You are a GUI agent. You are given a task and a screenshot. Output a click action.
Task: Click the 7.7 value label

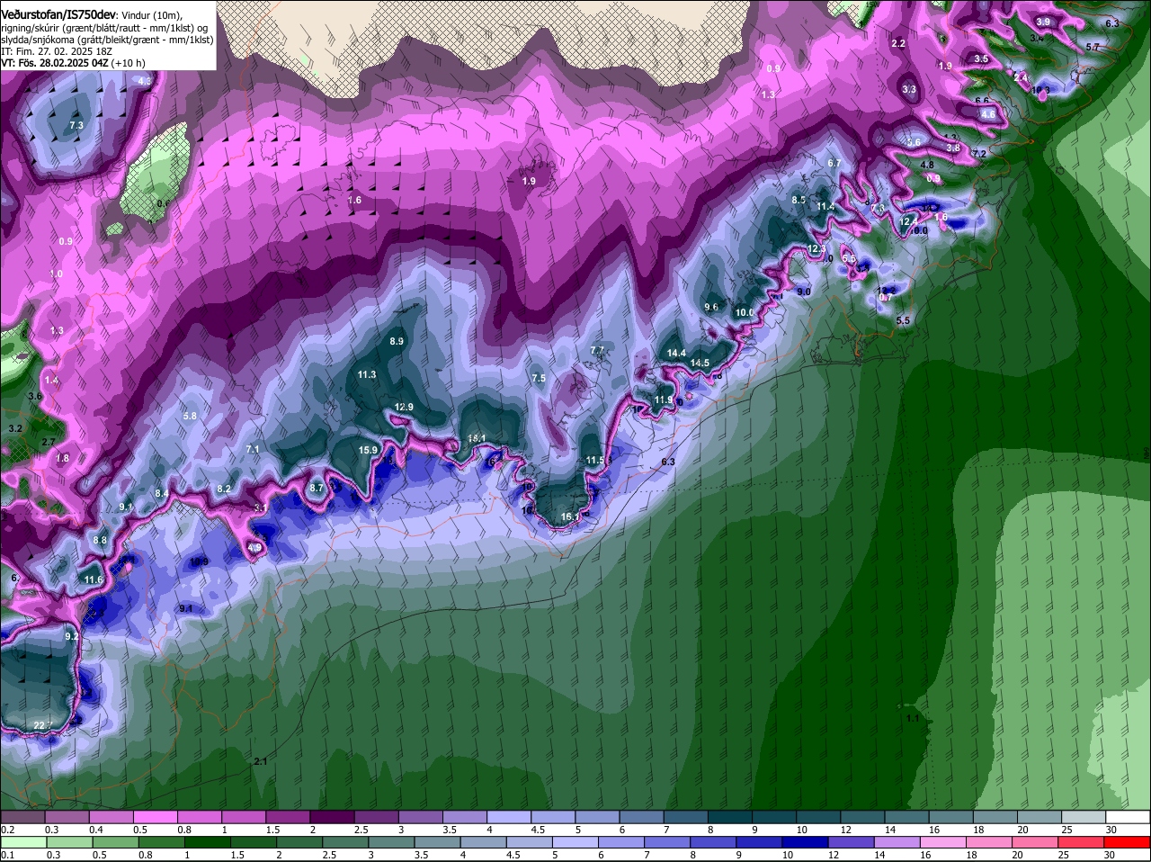(x=597, y=350)
